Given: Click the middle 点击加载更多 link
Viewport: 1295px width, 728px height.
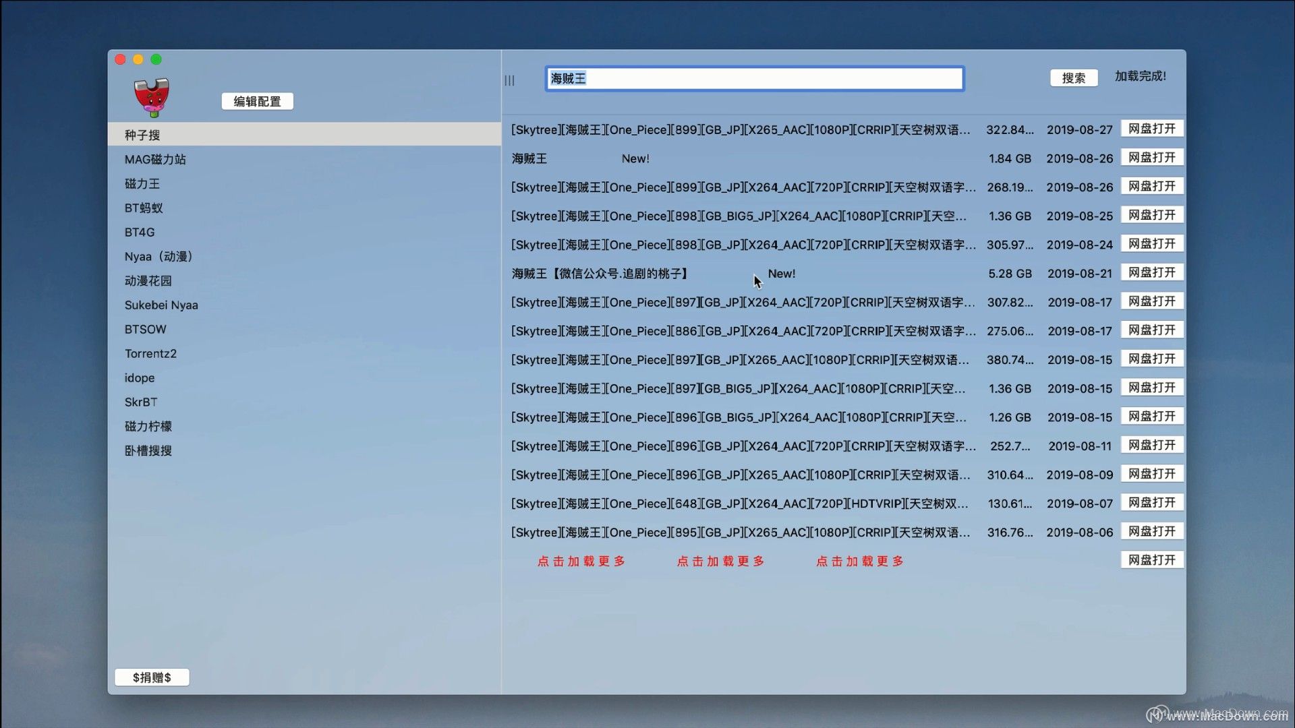Looking at the screenshot, I should tap(720, 561).
